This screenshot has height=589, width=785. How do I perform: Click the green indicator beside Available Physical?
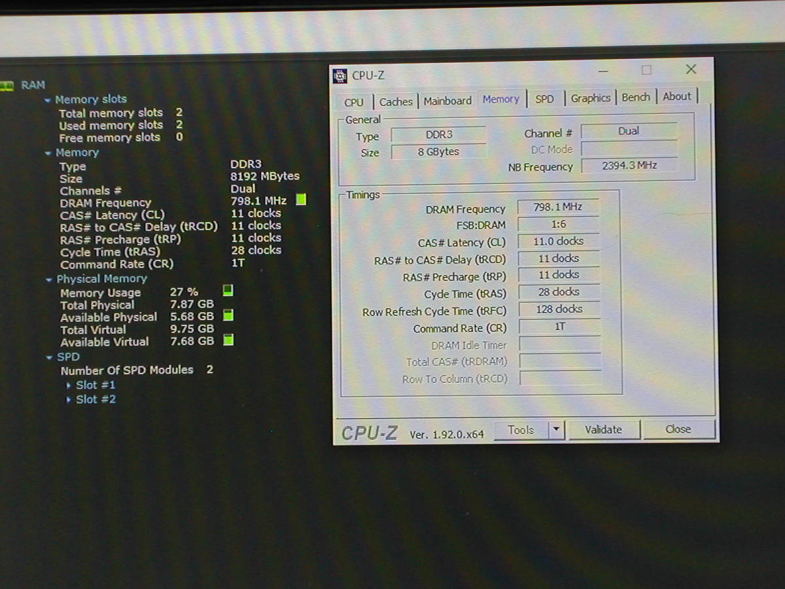coord(228,315)
